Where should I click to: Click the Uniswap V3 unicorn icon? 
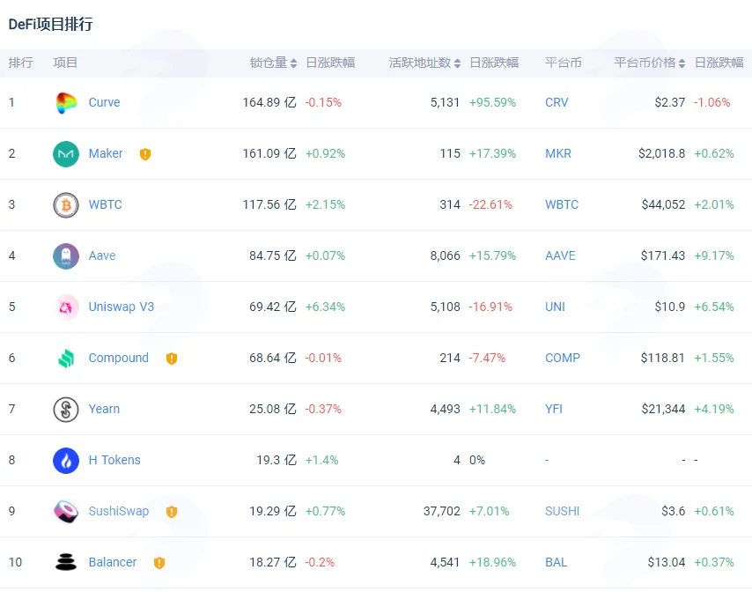click(x=66, y=307)
